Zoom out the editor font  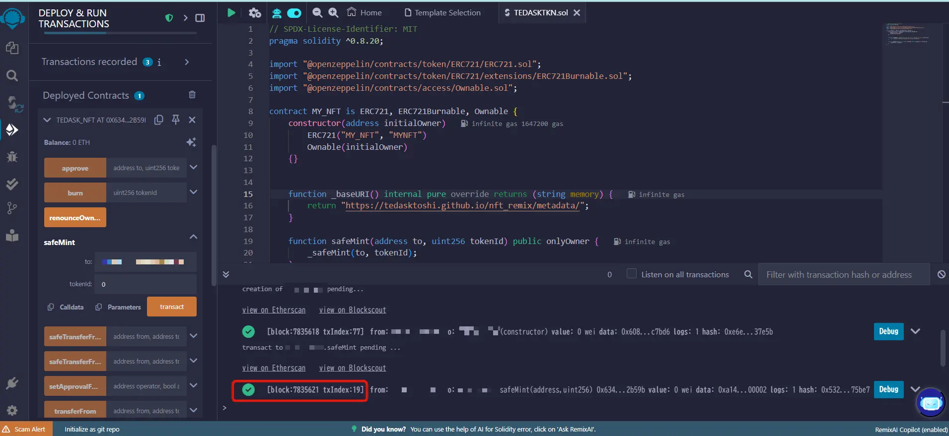click(x=317, y=12)
